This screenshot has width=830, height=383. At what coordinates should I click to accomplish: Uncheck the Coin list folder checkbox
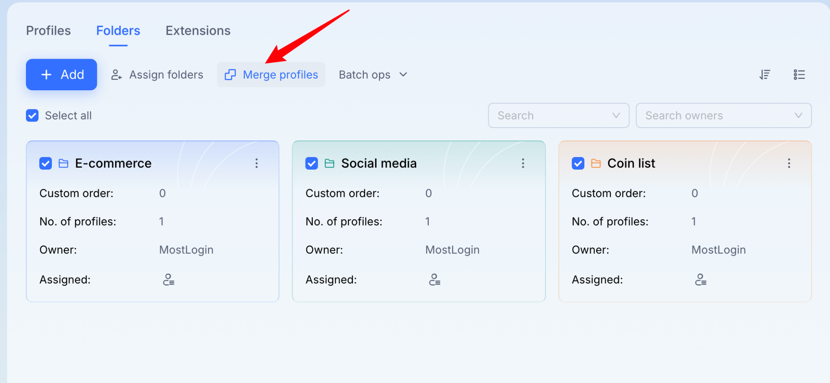click(x=578, y=164)
